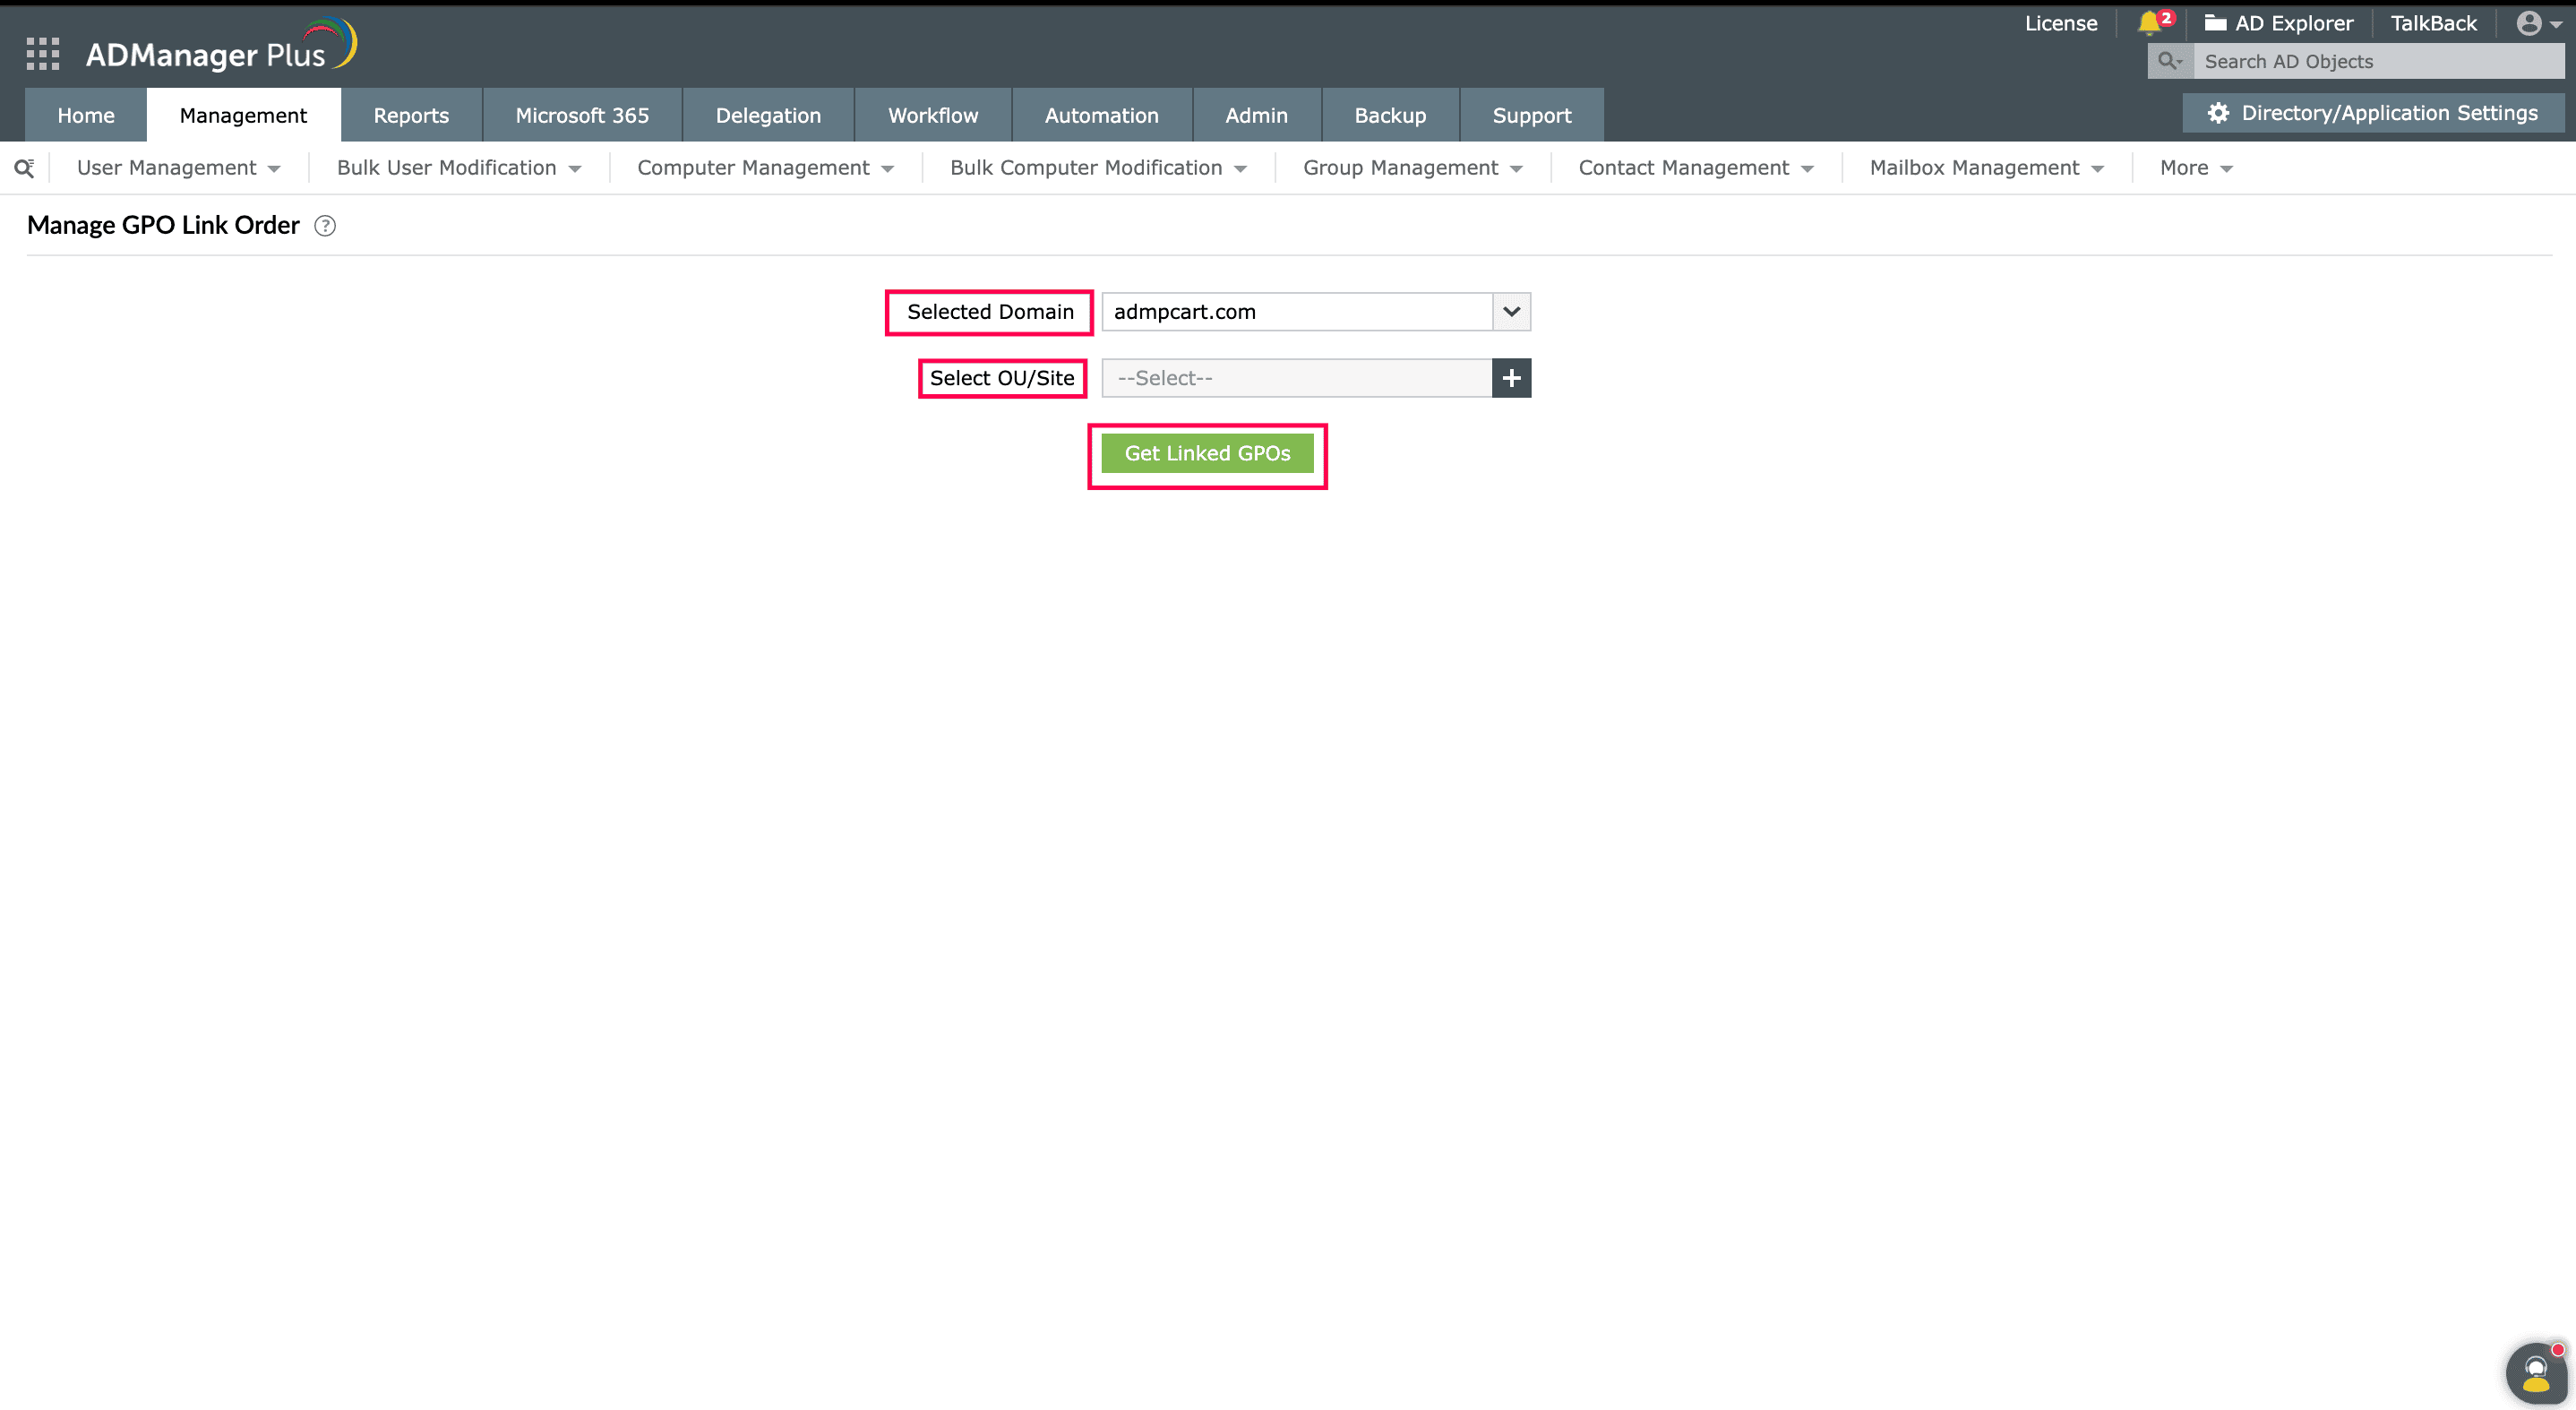
Task: Click the advanced search icon beside User Management
Action: [x=24, y=167]
